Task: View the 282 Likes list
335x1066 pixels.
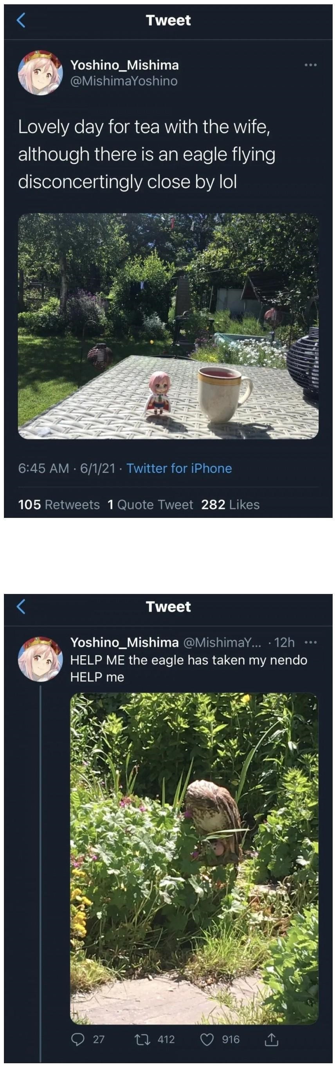Action: pos(231,505)
